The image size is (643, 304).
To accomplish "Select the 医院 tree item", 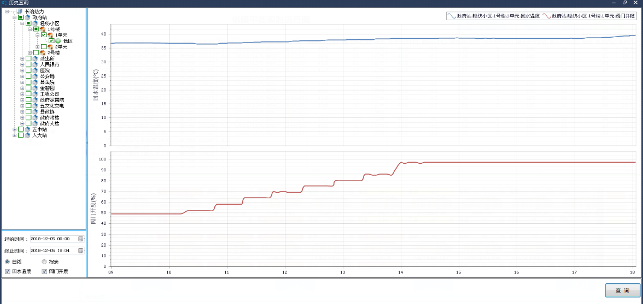I will click(x=45, y=70).
